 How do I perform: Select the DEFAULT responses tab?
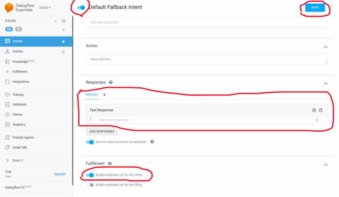(92, 95)
